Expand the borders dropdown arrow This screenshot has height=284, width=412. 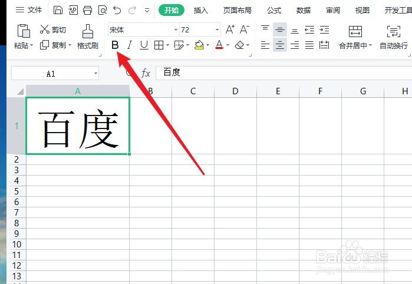[167, 45]
